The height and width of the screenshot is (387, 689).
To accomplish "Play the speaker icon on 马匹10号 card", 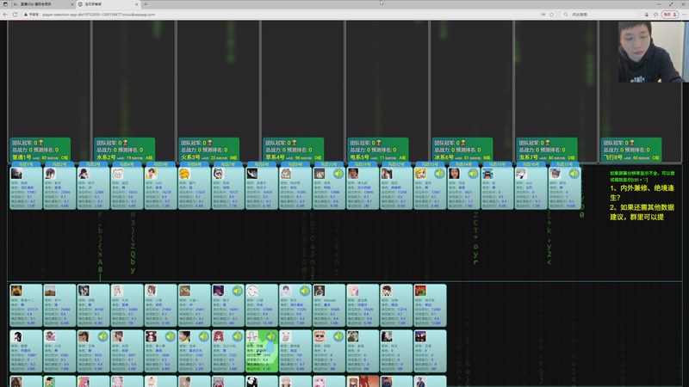I will coord(338,174).
